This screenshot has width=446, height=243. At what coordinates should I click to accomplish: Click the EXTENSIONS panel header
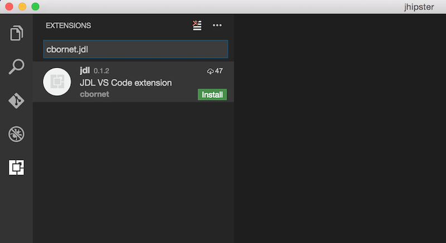coord(68,26)
